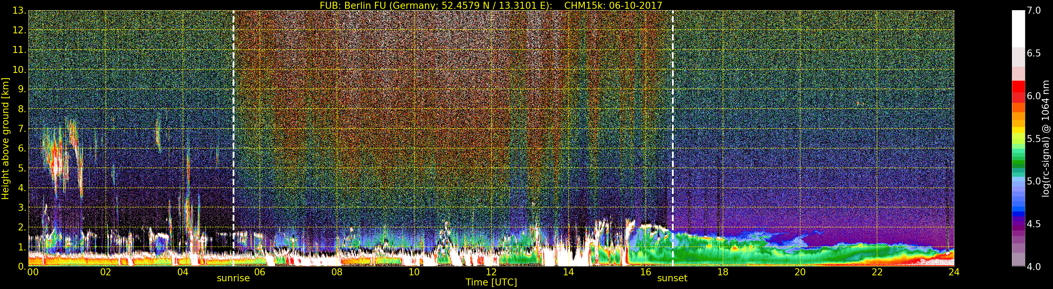Click the colorbar tick label "6.0"
This screenshot has height=289, width=1053.
coord(1034,96)
